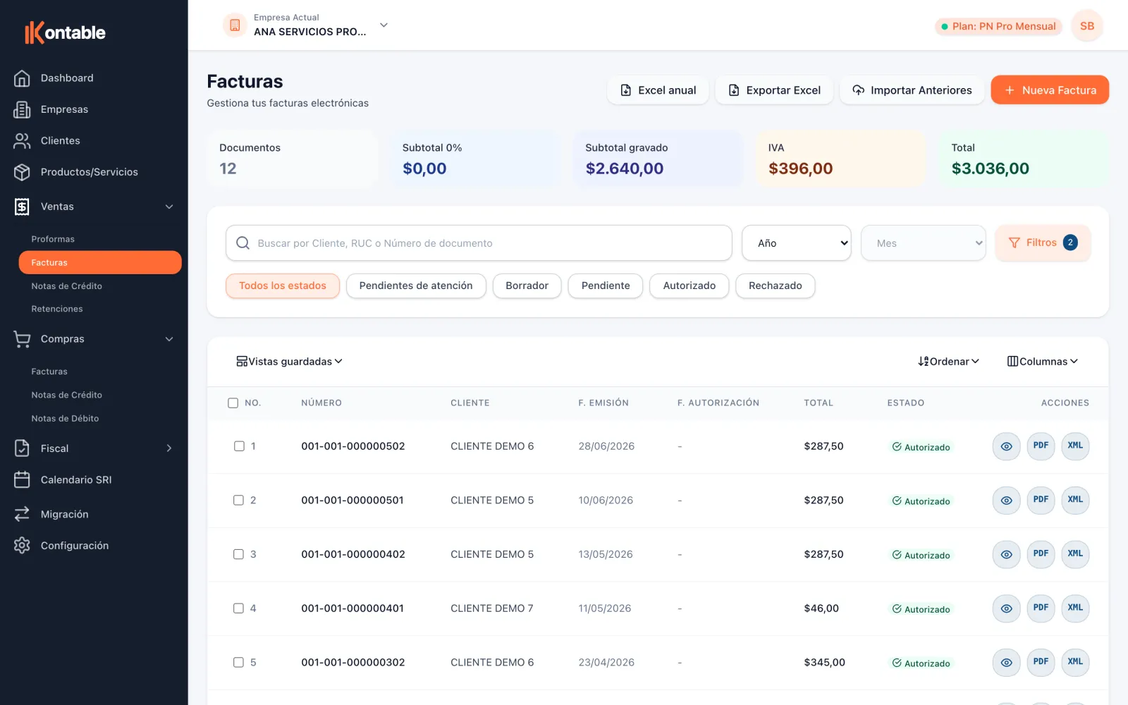This screenshot has height=705, width=1128.
Task: Filter by Pendiente status
Action: pyautogui.click(x=606, y=286)
